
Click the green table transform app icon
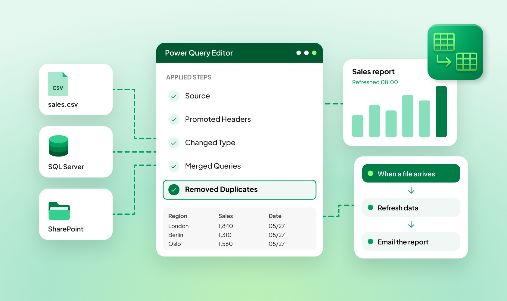(455, 52)
